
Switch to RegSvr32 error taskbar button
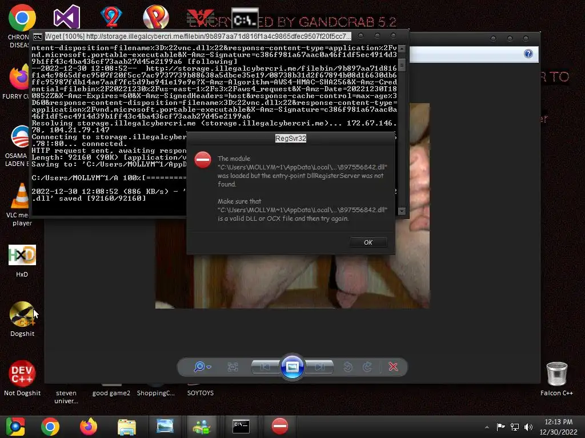[x=280, y=427]
